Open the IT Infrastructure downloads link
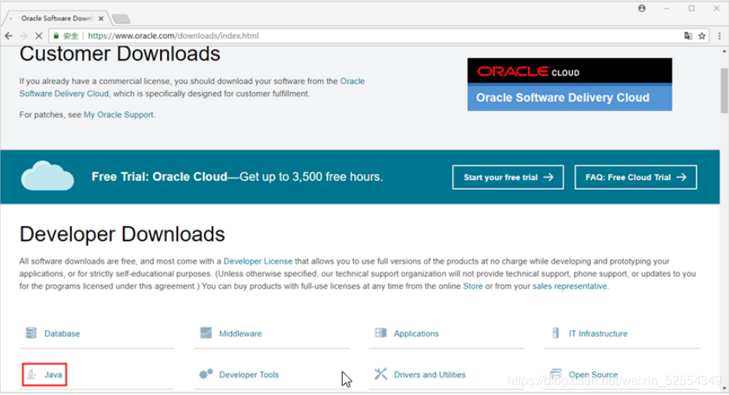This screenshot has width=729, height=395. (x=598, y=334)
